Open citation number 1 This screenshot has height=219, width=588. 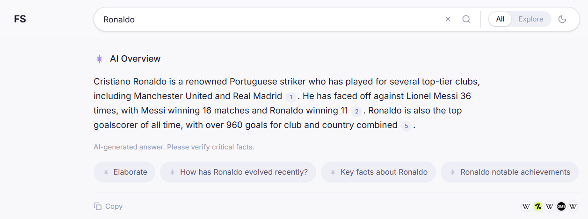point(291,97)
